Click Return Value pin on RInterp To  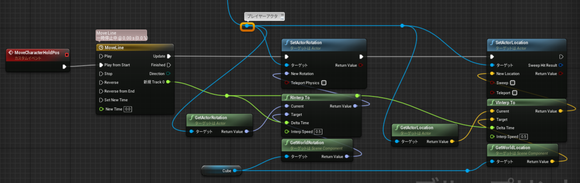(x=355, y=106)
